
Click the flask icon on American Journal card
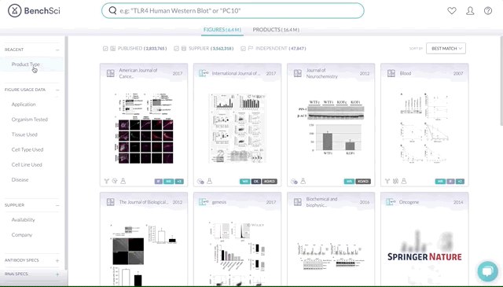tap(123, 181)
